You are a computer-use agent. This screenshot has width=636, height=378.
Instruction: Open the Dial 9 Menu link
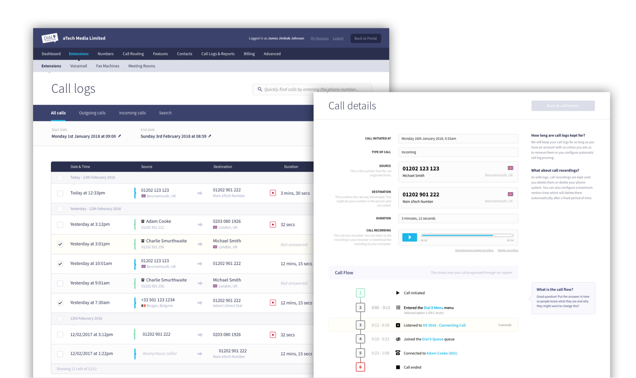(433, 308)
